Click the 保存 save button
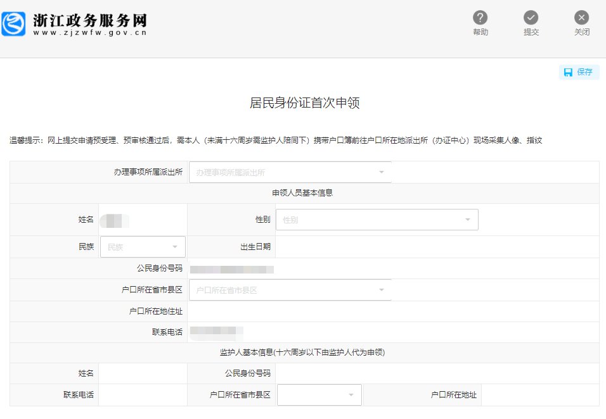Viewport: 606px width, 419px height. click(x=584, y=72)
